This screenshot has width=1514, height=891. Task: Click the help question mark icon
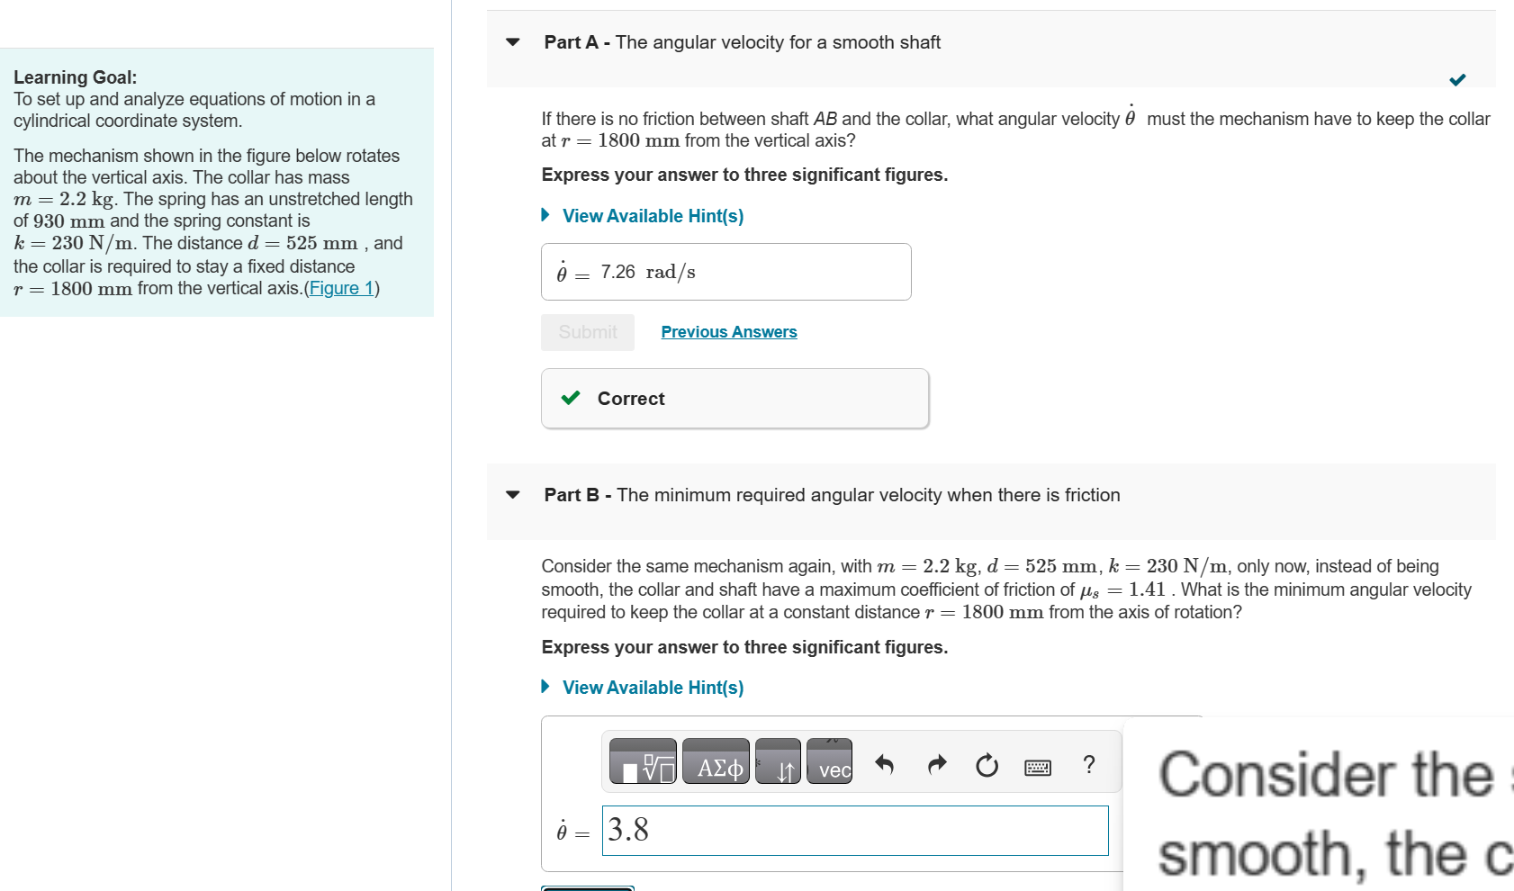tap(1088, 765)
